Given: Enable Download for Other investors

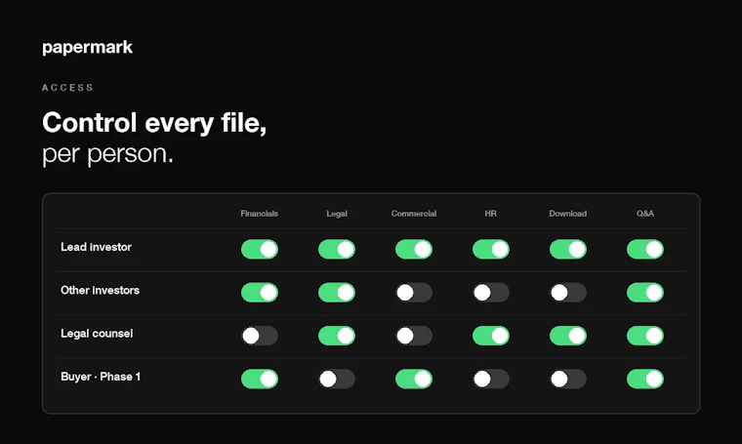Looking at the screenshot, I should pos(568,293).
